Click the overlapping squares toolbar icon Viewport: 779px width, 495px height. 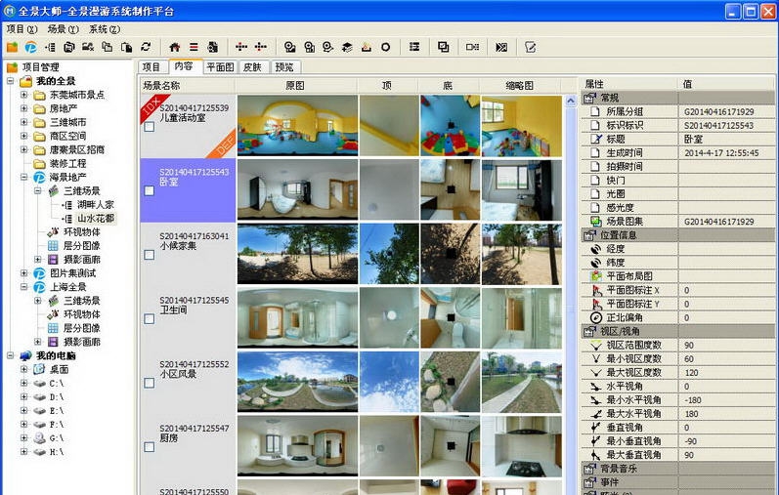tap(443, 47)
